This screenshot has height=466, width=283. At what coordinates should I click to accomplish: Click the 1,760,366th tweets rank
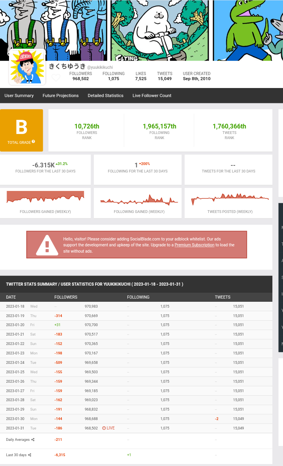point(230,126)
